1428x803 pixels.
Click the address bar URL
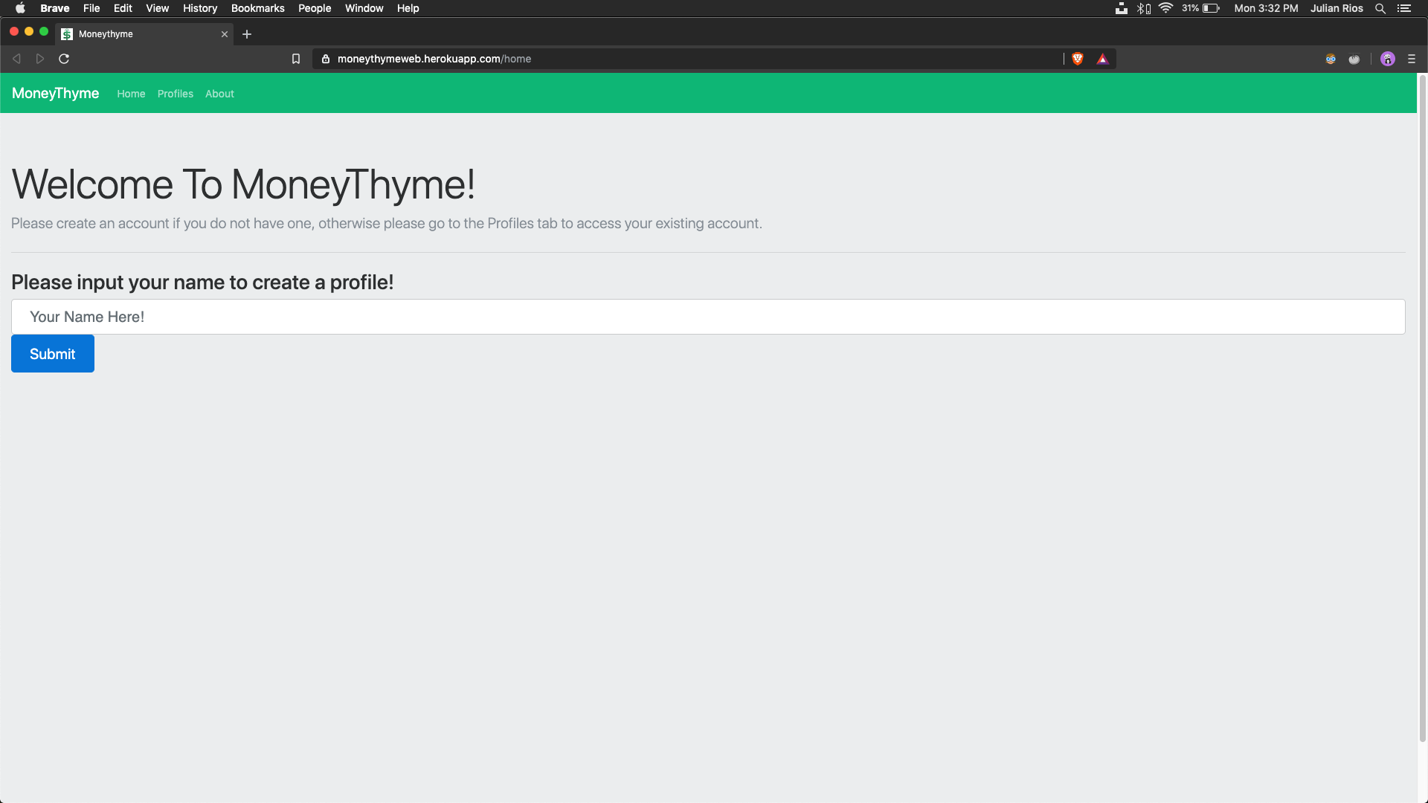(x=434, y=59)
